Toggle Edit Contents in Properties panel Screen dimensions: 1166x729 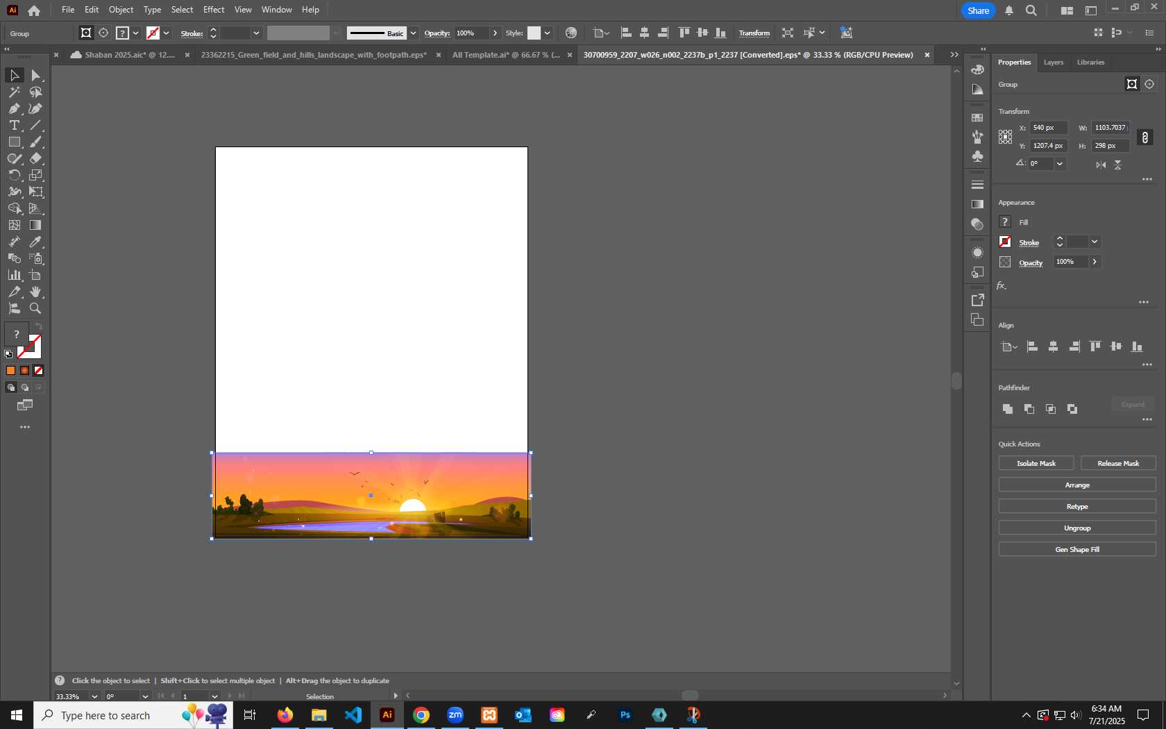tap(1149, 84)
